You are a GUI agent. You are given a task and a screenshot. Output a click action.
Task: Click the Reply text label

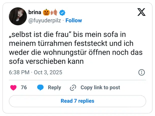[x=54, y=88]
